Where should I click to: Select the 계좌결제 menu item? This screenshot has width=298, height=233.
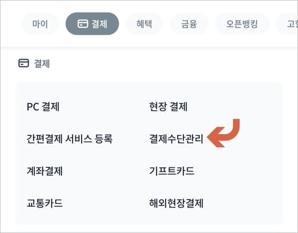[x=45, y=171]
